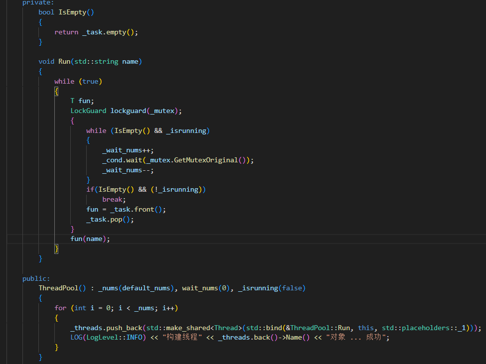Click the "构建线程" string literal
The height and width of the screenshot is (364, 486).
[x=182, y=337]
